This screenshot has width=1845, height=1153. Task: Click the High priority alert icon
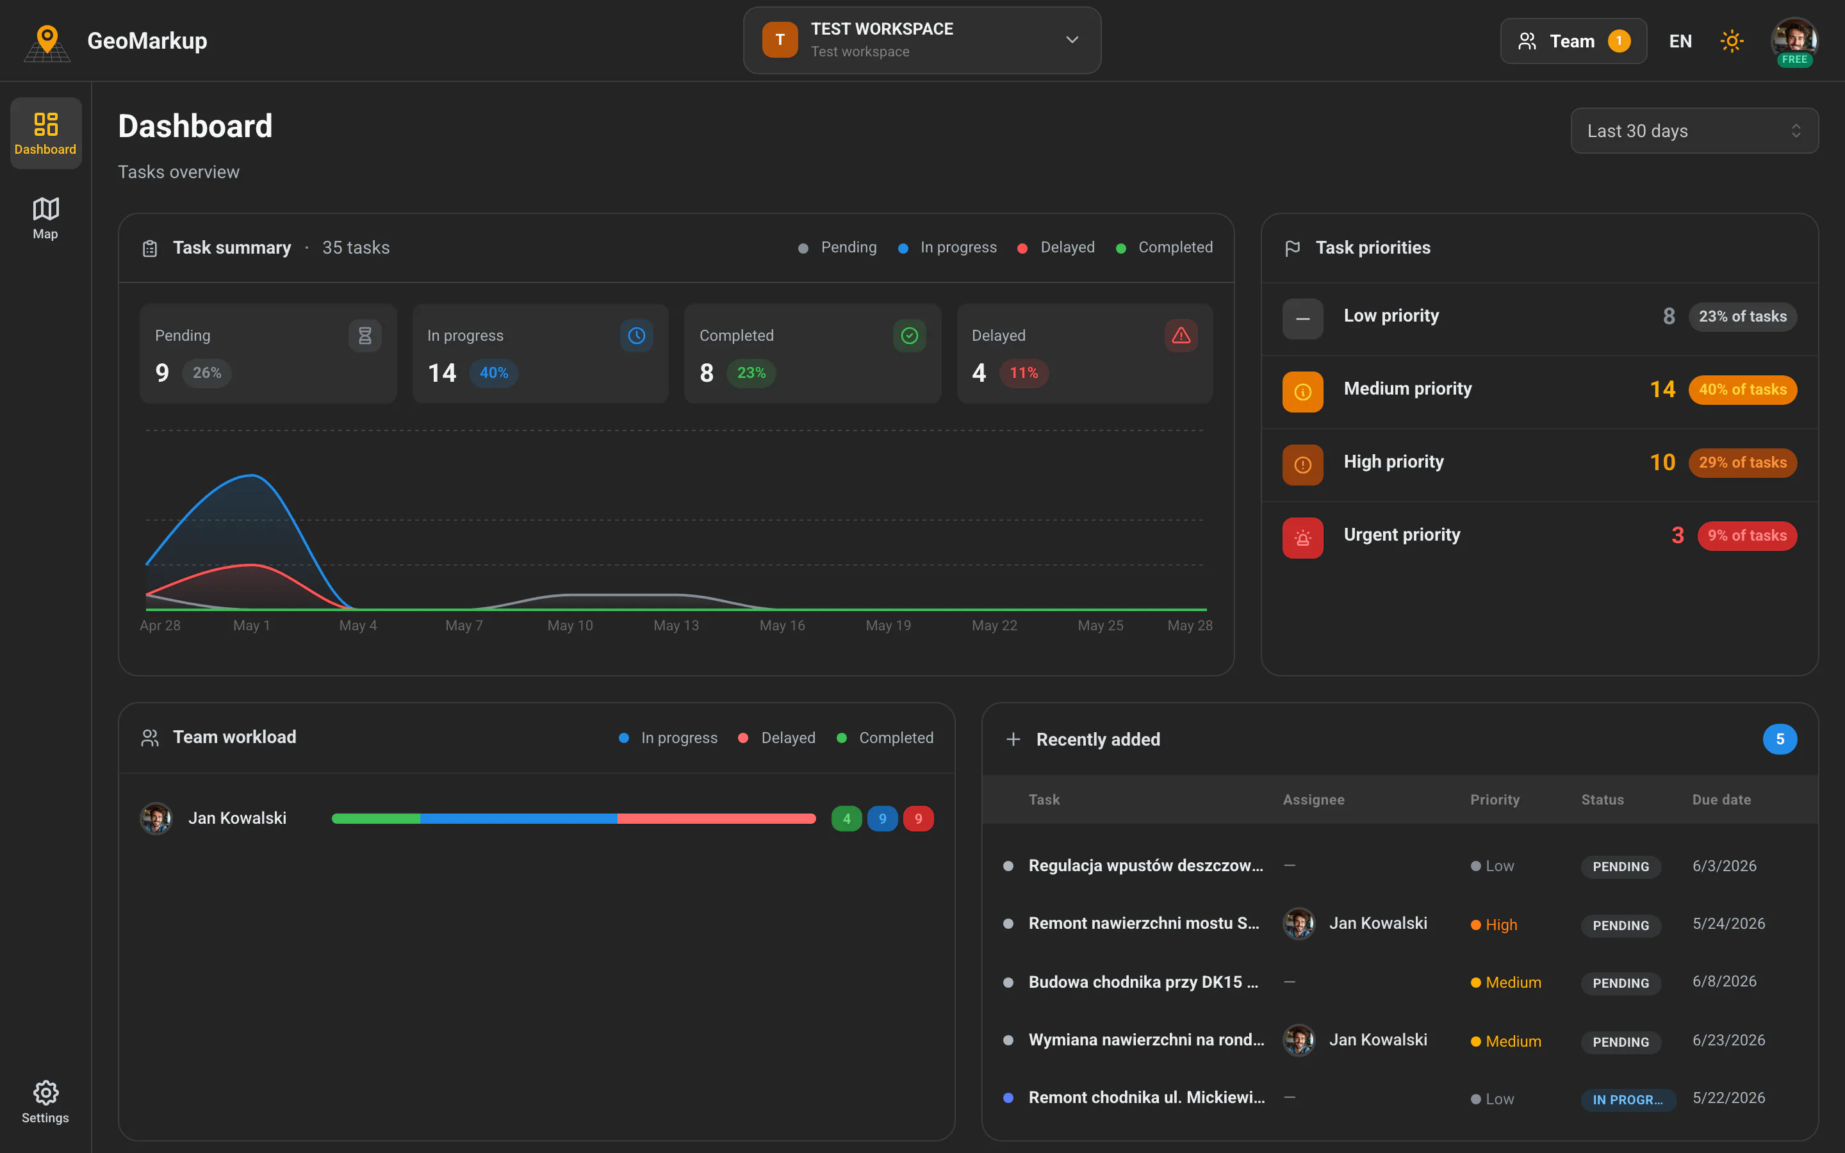[x=1302, y=464]
